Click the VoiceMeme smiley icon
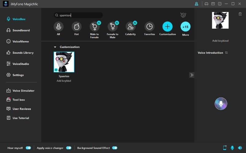Viewport: 246px width, 153px height. [9, 41]
